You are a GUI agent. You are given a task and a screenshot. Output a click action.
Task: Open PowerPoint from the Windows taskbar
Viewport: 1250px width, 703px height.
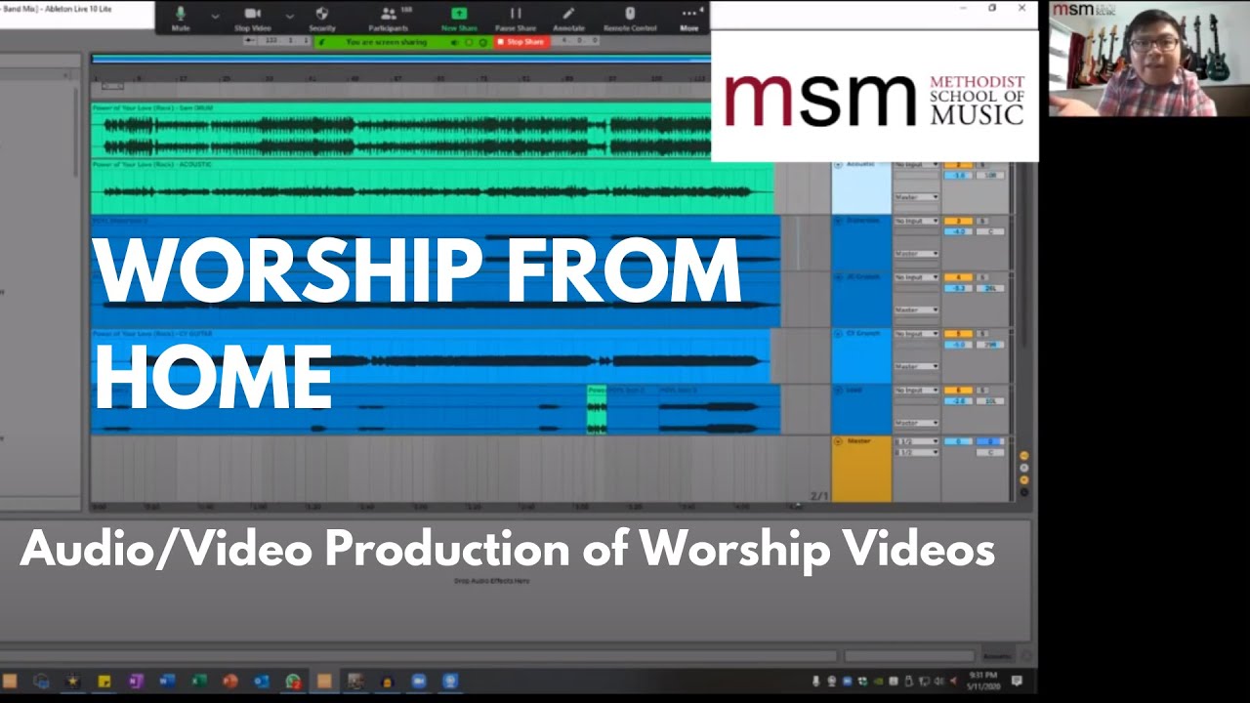point(230,682)
